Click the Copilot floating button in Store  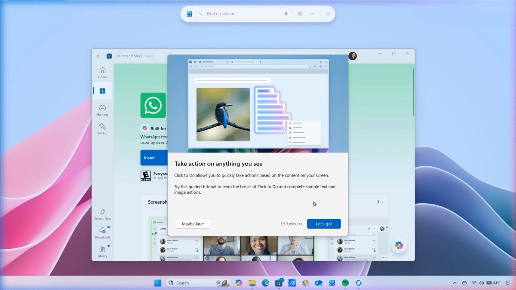point(399,245)
